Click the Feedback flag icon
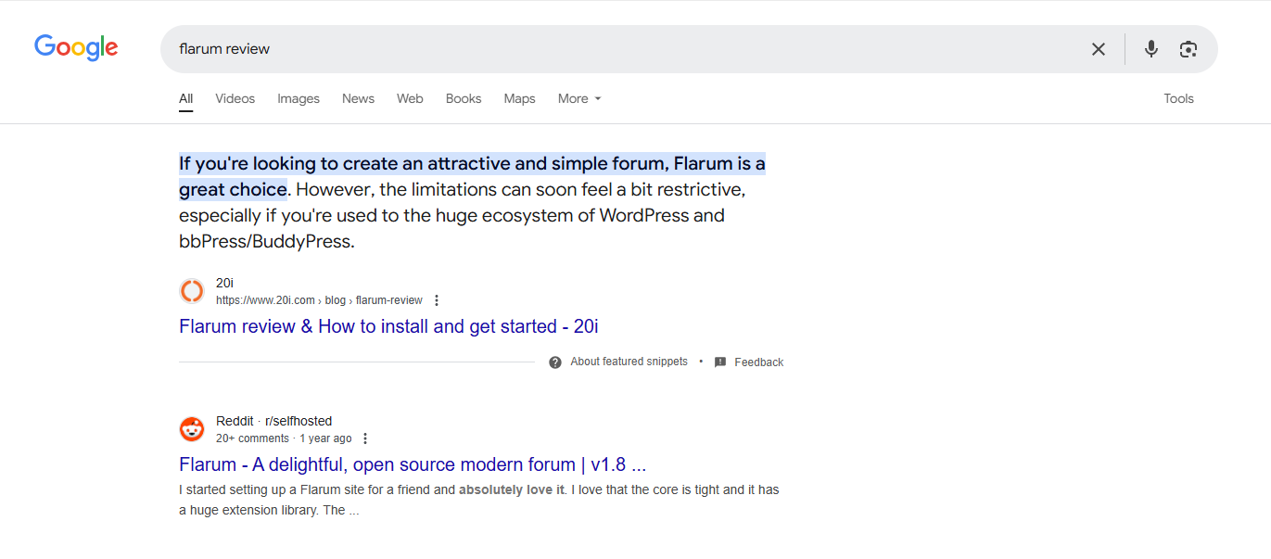The image size is (1271, 559). (x=720, y=362)
